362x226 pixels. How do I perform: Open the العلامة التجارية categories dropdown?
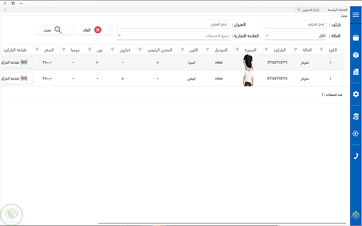(173, 36)
